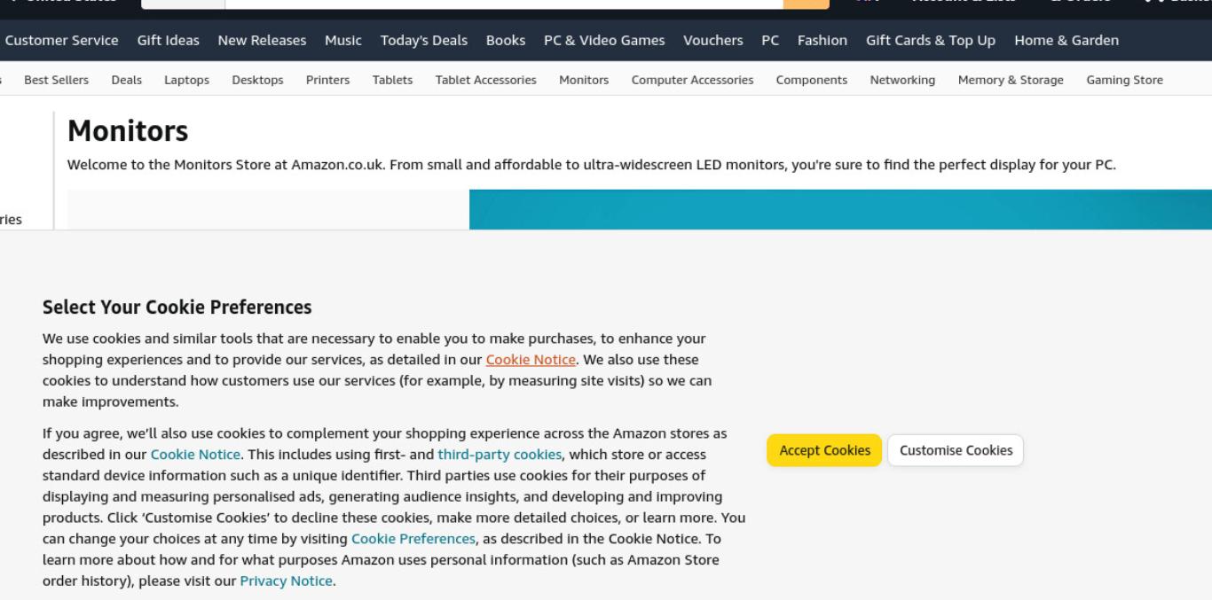Go to Gift Cards & Top Up
1212x600 pixels.
pos(931,40)
